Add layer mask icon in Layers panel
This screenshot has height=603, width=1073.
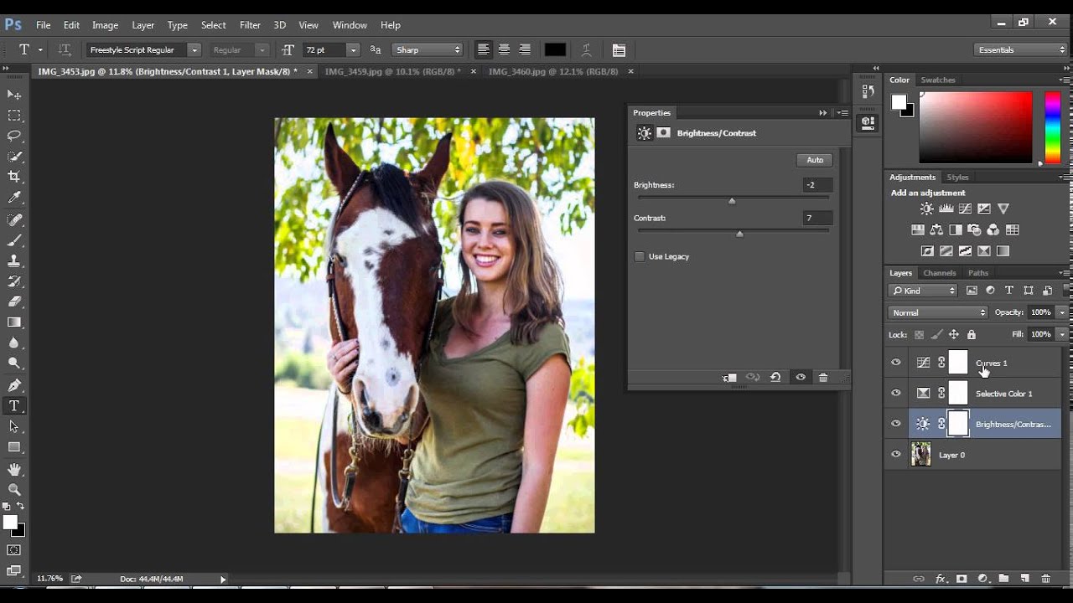point(962,579)
